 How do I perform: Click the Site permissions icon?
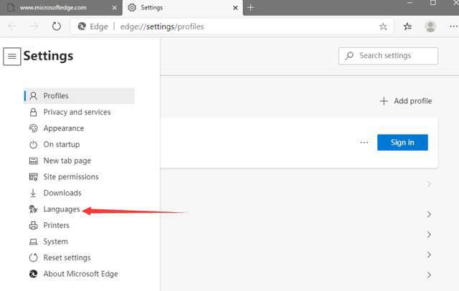pos(34,177)
